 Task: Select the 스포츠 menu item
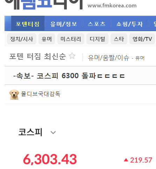pos(97,24)
